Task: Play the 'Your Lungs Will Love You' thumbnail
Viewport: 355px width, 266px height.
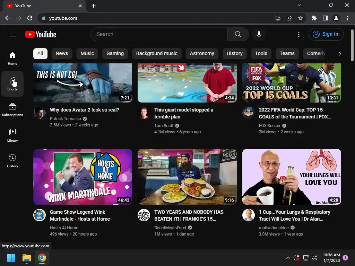Action: tap(292, 177)
